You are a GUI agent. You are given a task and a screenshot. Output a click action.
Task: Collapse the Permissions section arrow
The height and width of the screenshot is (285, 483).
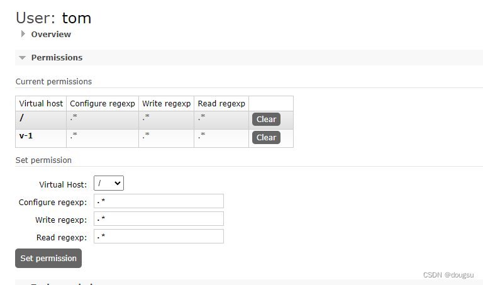[22, 58]
